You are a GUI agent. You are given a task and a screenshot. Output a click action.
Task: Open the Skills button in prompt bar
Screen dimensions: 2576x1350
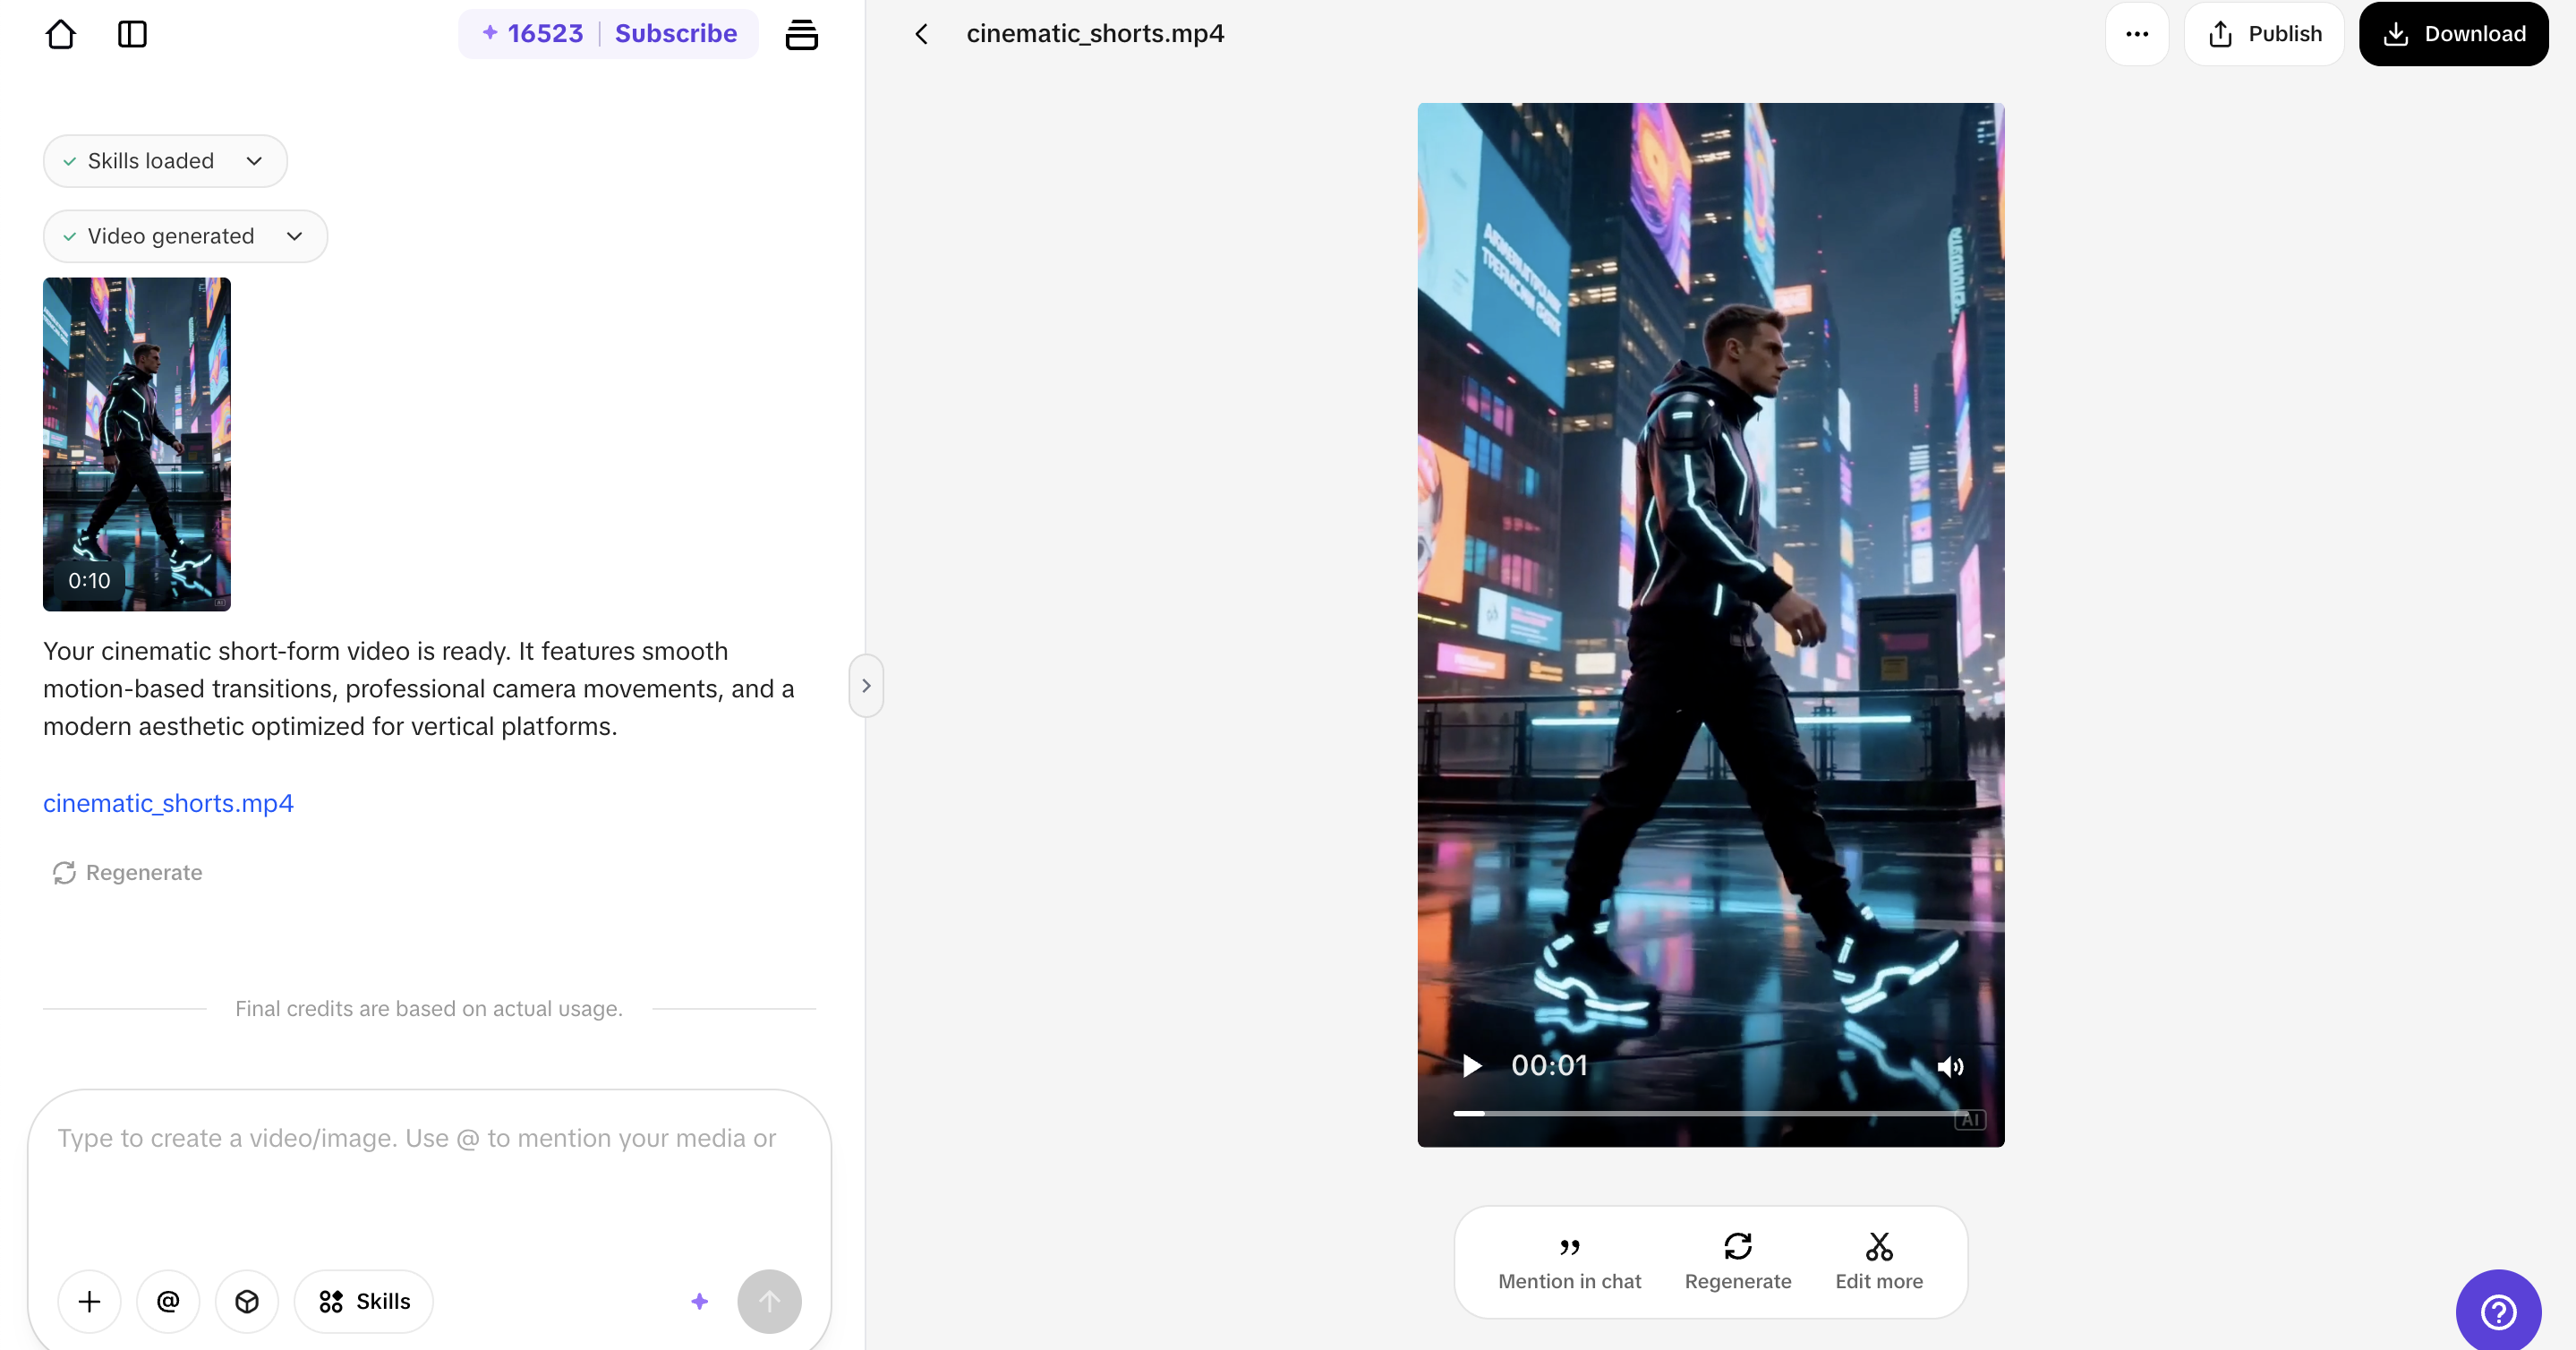[364, 1301]
